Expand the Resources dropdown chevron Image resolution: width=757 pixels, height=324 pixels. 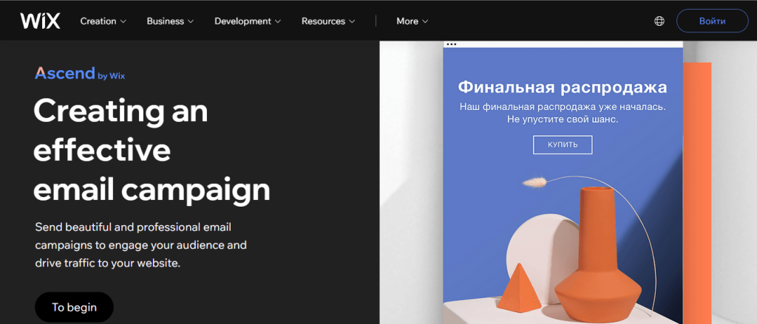[x=352, y=21]
